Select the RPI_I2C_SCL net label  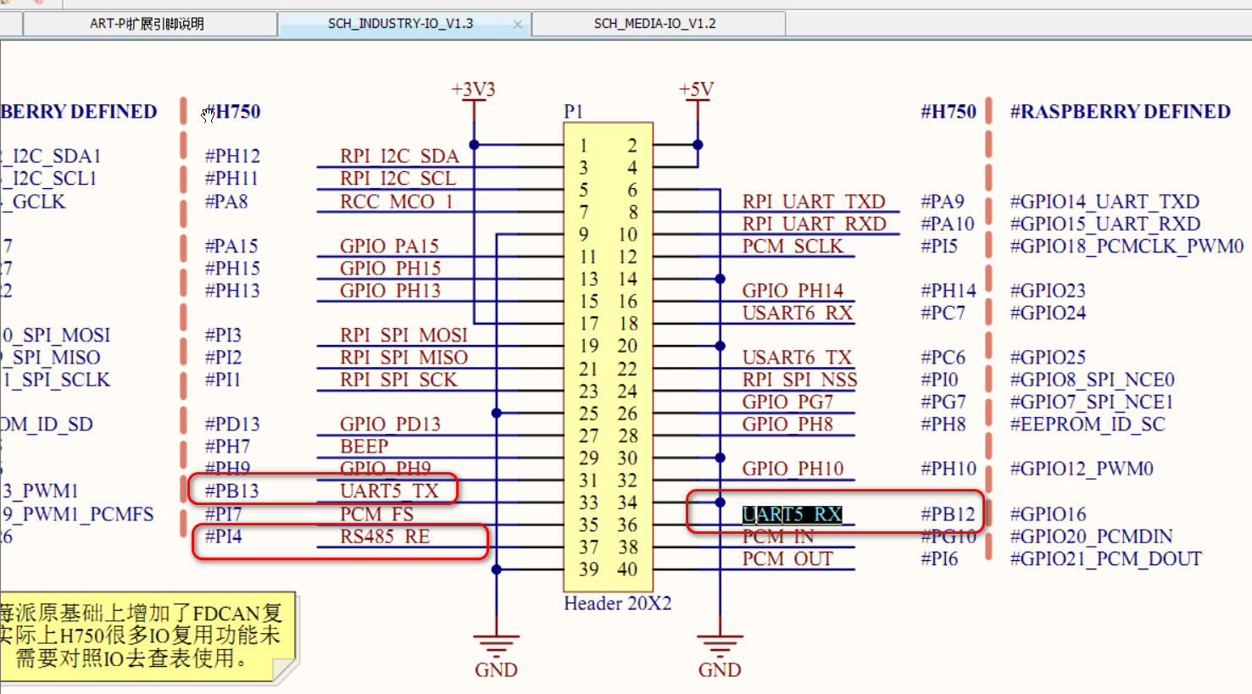click(398, 179)
